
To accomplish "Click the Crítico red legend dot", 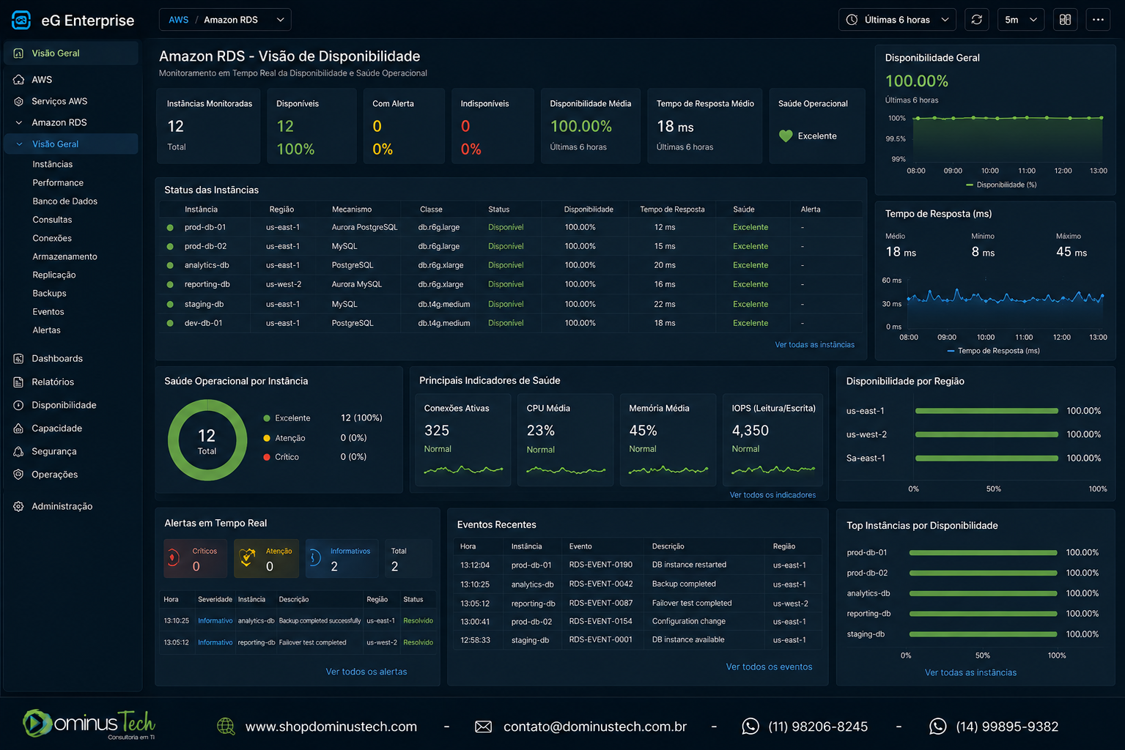I will tap(267, 457).
